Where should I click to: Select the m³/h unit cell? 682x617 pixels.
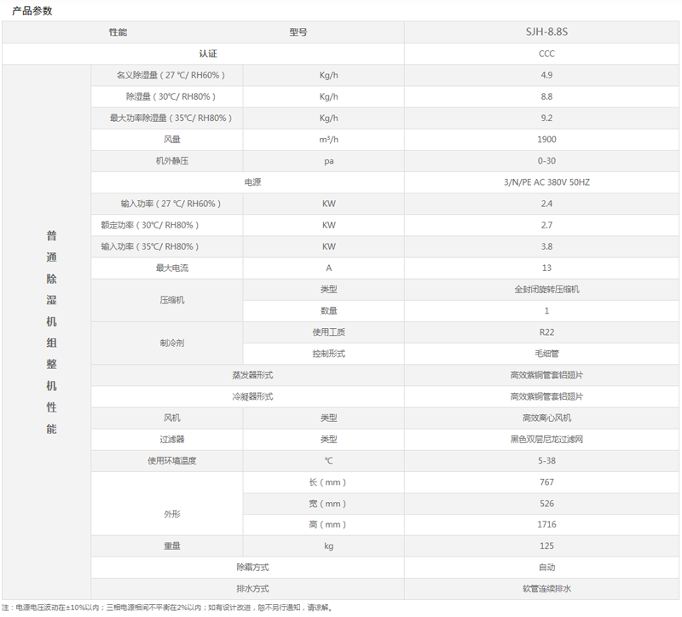pyautogui.click(x=328, y=139)
